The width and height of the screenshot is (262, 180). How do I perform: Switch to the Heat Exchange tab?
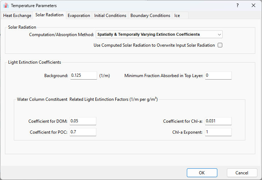point(17,16)
